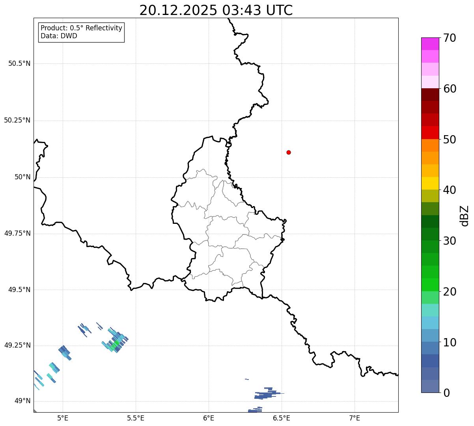The width and height of the screenshot is (474, 426).
Task: Click the dBZ colorbar axis label
Action: point(465,216)
